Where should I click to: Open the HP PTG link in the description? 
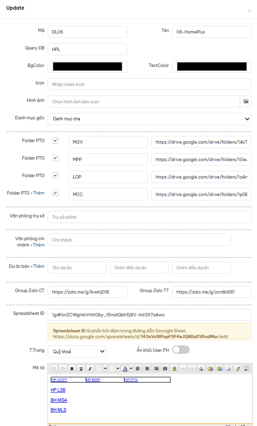click(131, 379)
